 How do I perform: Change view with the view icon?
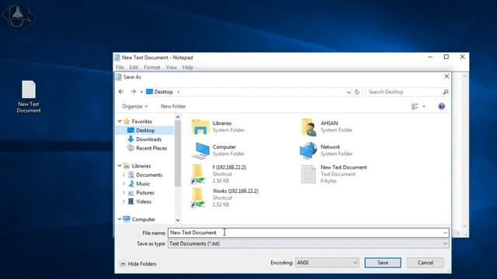tap(415, 106)
